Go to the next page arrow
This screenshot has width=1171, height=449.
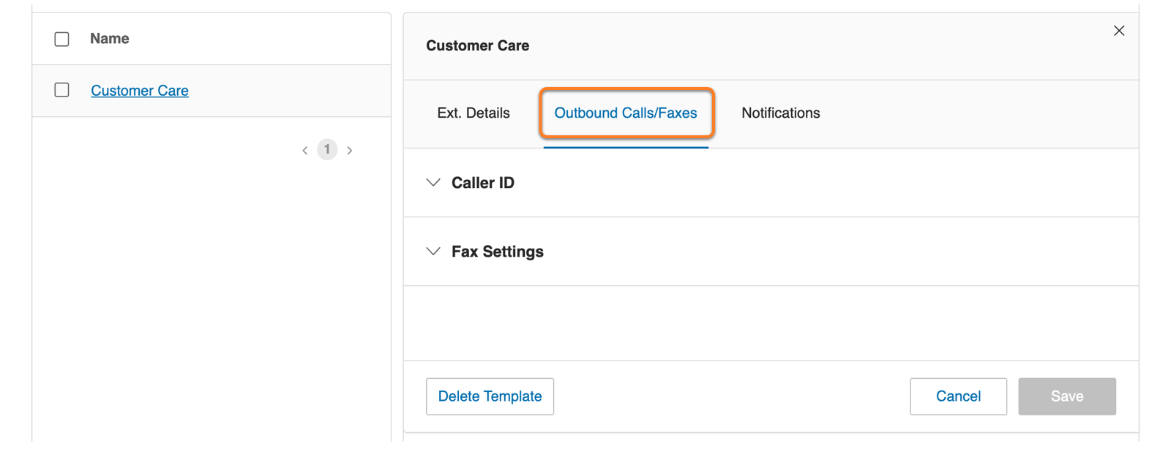[x=350, y=151]
